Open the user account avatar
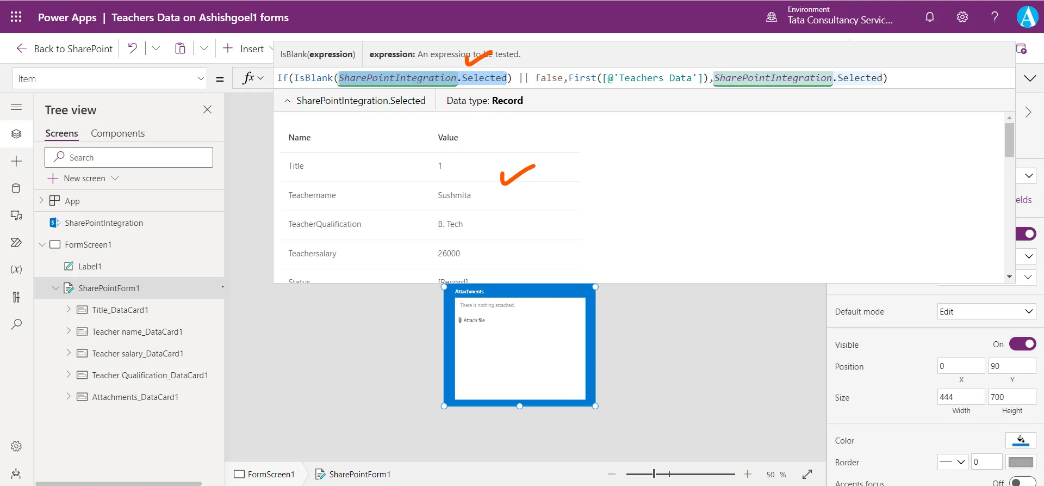 tap(1027, 17)
